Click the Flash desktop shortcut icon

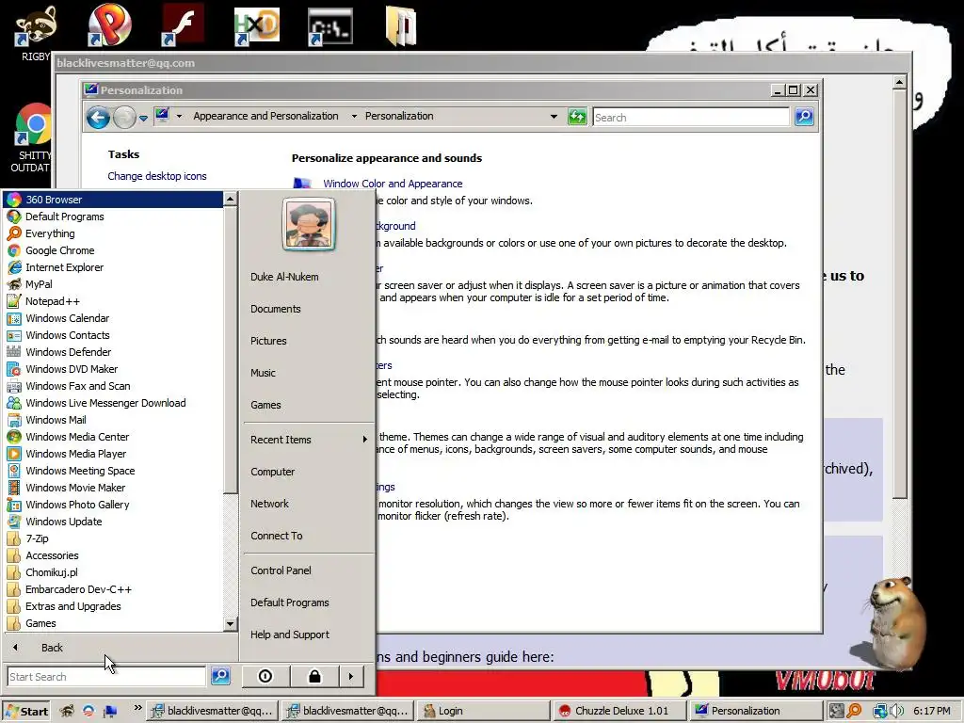[184, 25]
